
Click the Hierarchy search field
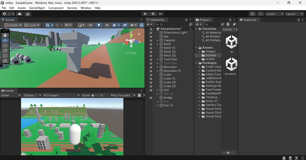[x=174, y=24]
